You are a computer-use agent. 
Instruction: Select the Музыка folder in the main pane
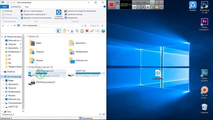click(x=36, y=60)
